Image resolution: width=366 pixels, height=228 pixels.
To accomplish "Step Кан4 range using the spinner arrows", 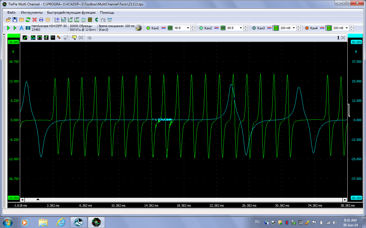I will (351, 28).
